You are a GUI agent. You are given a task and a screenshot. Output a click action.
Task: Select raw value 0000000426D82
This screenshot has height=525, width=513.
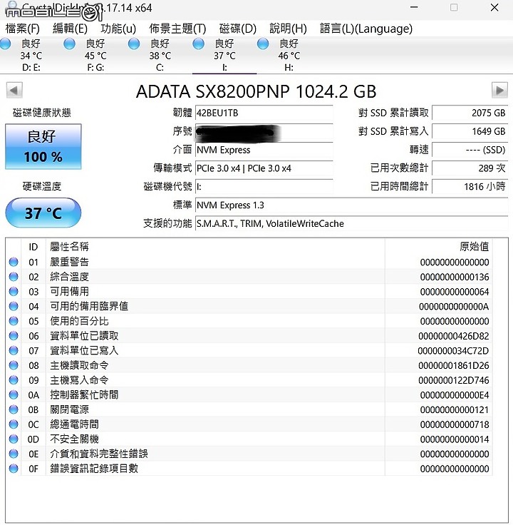click(x=453, y=336)
